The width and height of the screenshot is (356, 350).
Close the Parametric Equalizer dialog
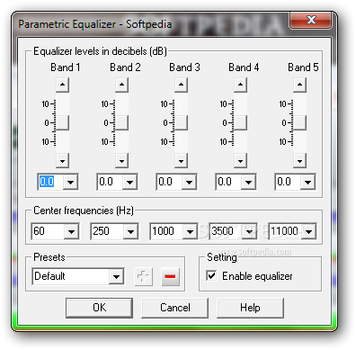point(311,20)
